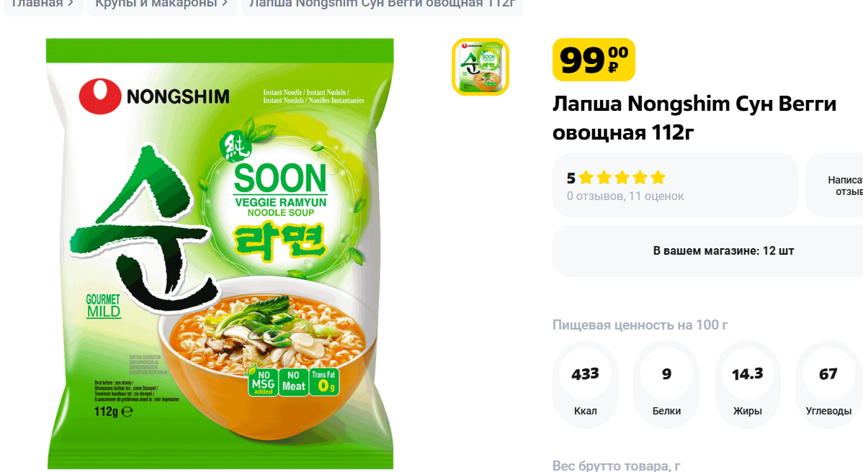The height and width of the screenshot is (472, 863).
Task: Click the large noodle package product image
Action: tap(220, 253)
